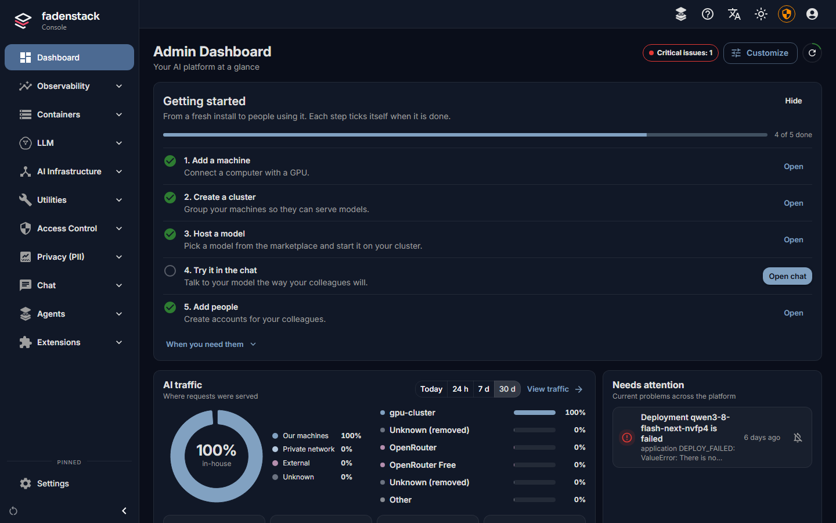
Task: Open the Dashboard sidebar item
Action: 70,58
